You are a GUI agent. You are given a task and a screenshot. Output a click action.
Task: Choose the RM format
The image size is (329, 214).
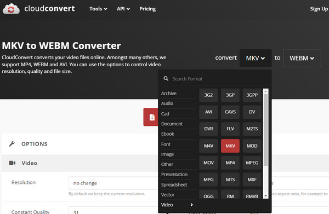(230, 194)
